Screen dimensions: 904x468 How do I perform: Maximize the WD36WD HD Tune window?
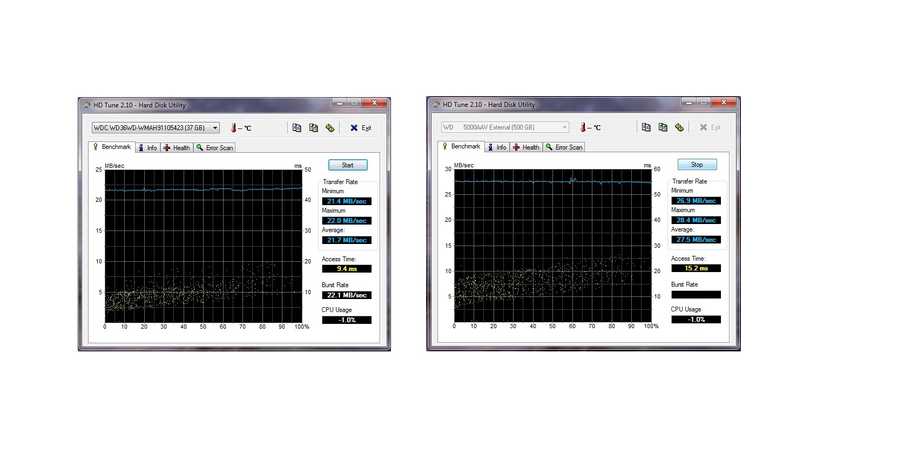click(x=354, y=103)
